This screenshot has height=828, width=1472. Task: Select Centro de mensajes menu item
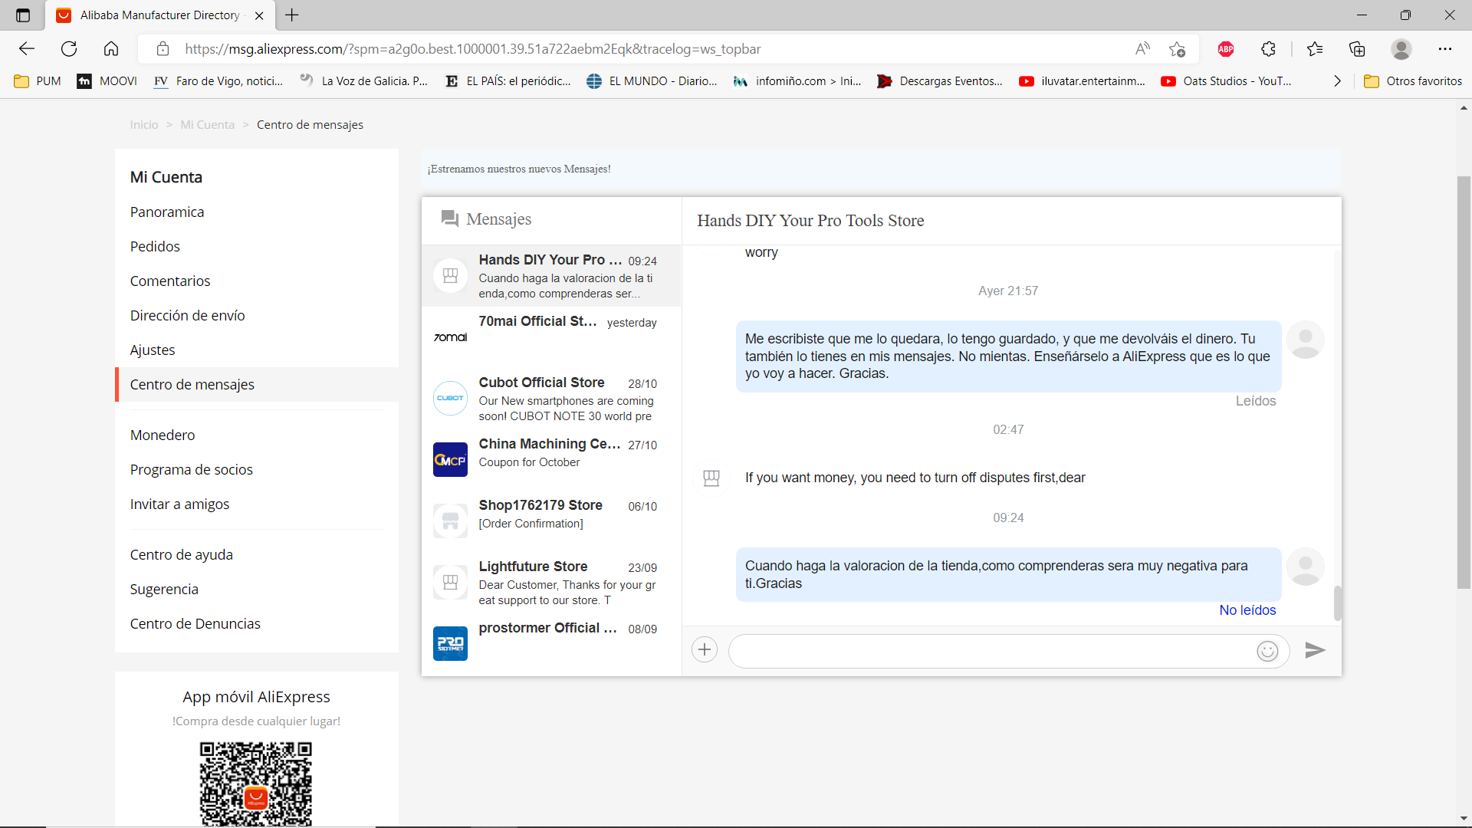pos(257,385)
